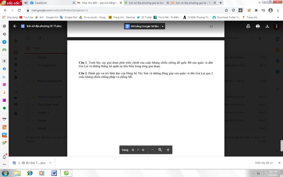Open the media playlist control icon
Viewport: 283px width, 177px height.
coord(263,10)
